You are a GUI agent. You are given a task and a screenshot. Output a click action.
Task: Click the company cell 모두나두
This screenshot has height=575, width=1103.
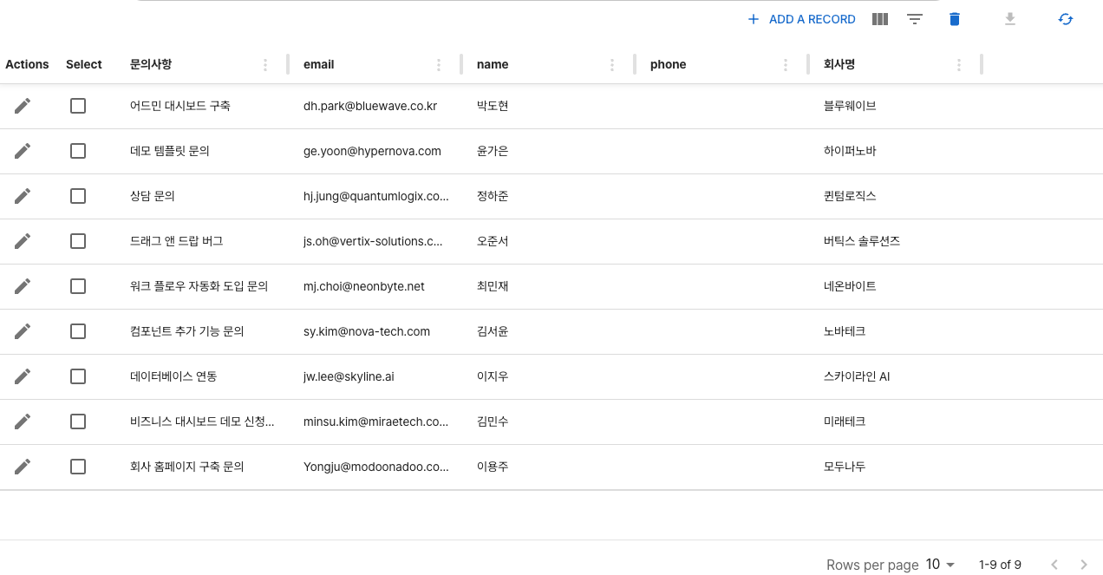pyautogui.click(x=845, y=467)
